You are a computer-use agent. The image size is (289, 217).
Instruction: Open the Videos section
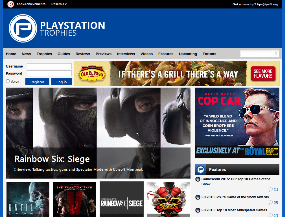coord(146,54)
